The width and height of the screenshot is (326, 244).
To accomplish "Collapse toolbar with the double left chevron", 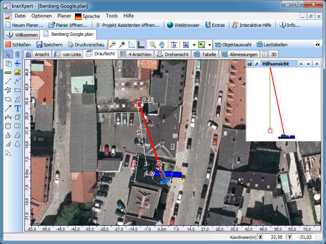I will pyautogui.click(x=318, y=45).
